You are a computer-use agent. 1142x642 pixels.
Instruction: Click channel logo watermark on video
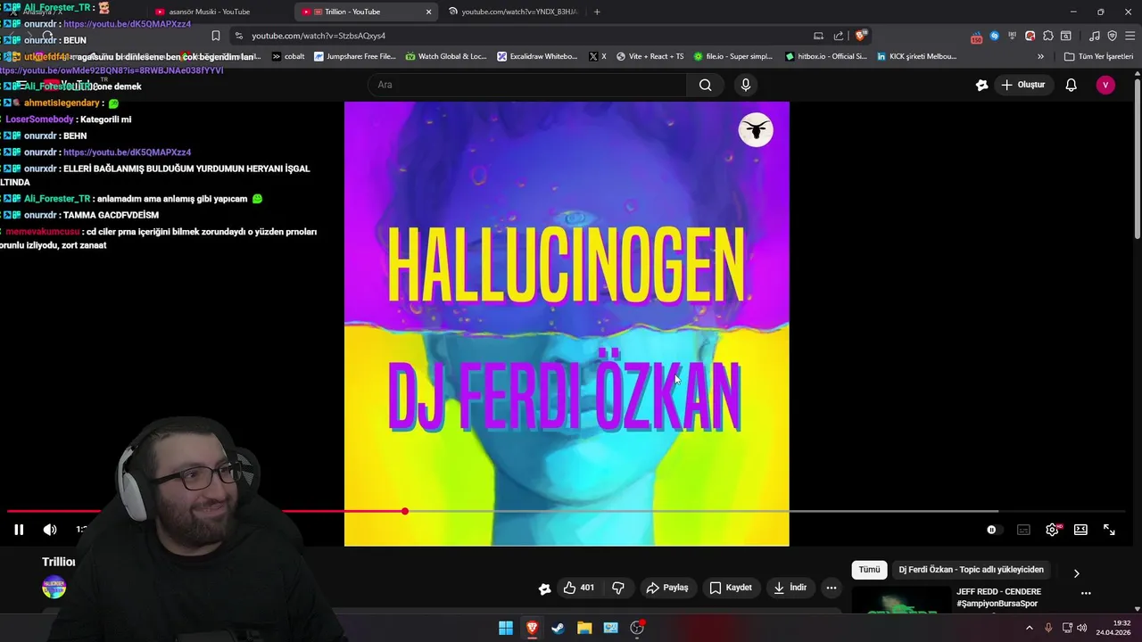pos(756,130)
